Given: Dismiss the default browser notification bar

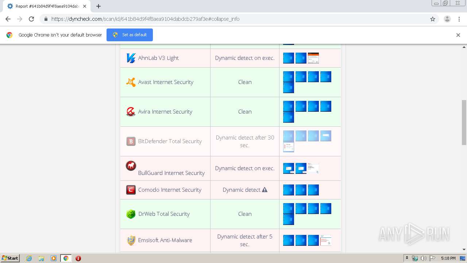Looking at the screenshot, I should (458, 35).
